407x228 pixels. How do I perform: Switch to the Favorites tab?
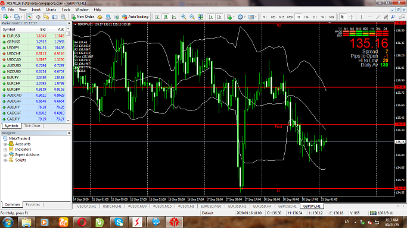click(33, 204)
